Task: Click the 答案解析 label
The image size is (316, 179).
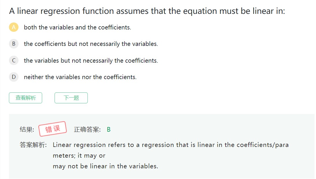Action: pos(33,145)
